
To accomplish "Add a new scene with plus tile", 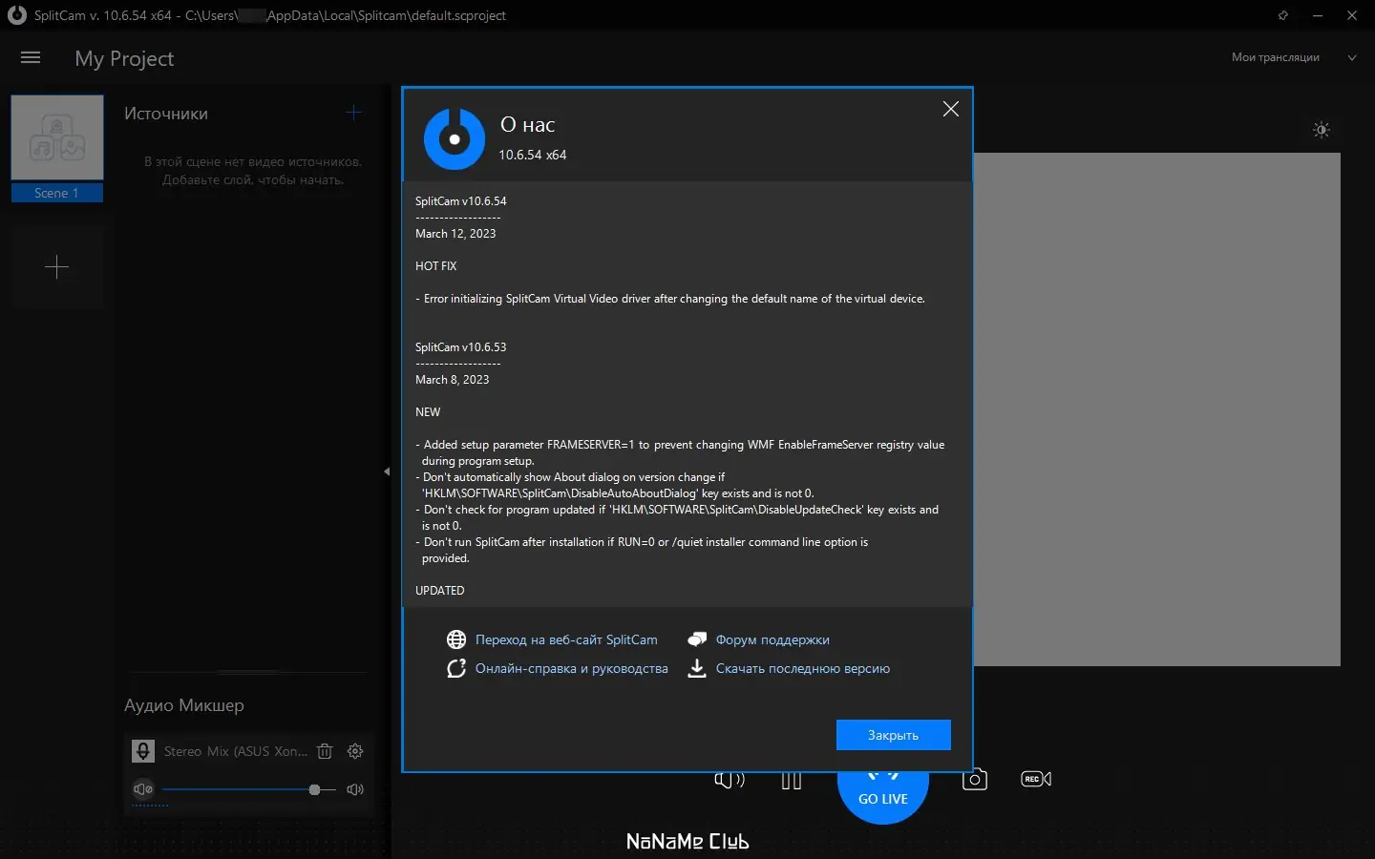I will (57, 267).
